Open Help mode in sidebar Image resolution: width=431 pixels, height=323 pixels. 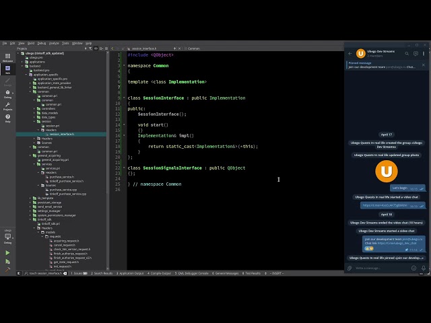tap(7, 118)
